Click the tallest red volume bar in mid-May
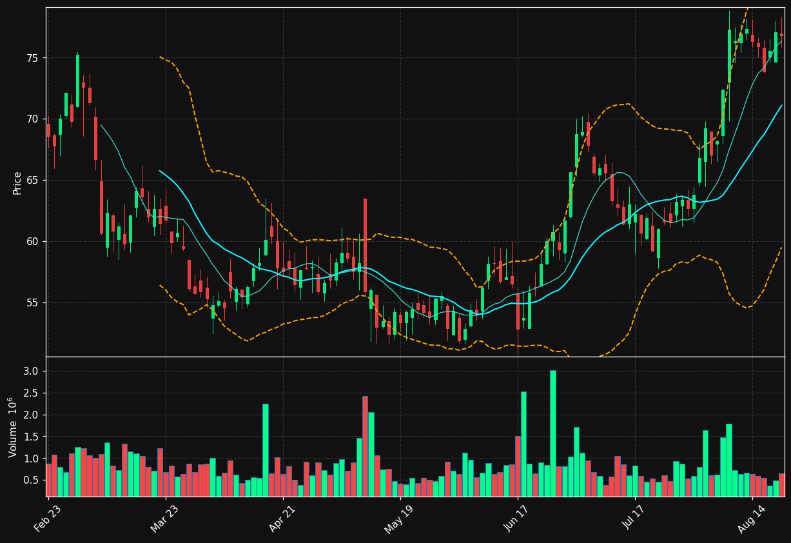The width and height of the screenshot is (791, 543). 365,446
